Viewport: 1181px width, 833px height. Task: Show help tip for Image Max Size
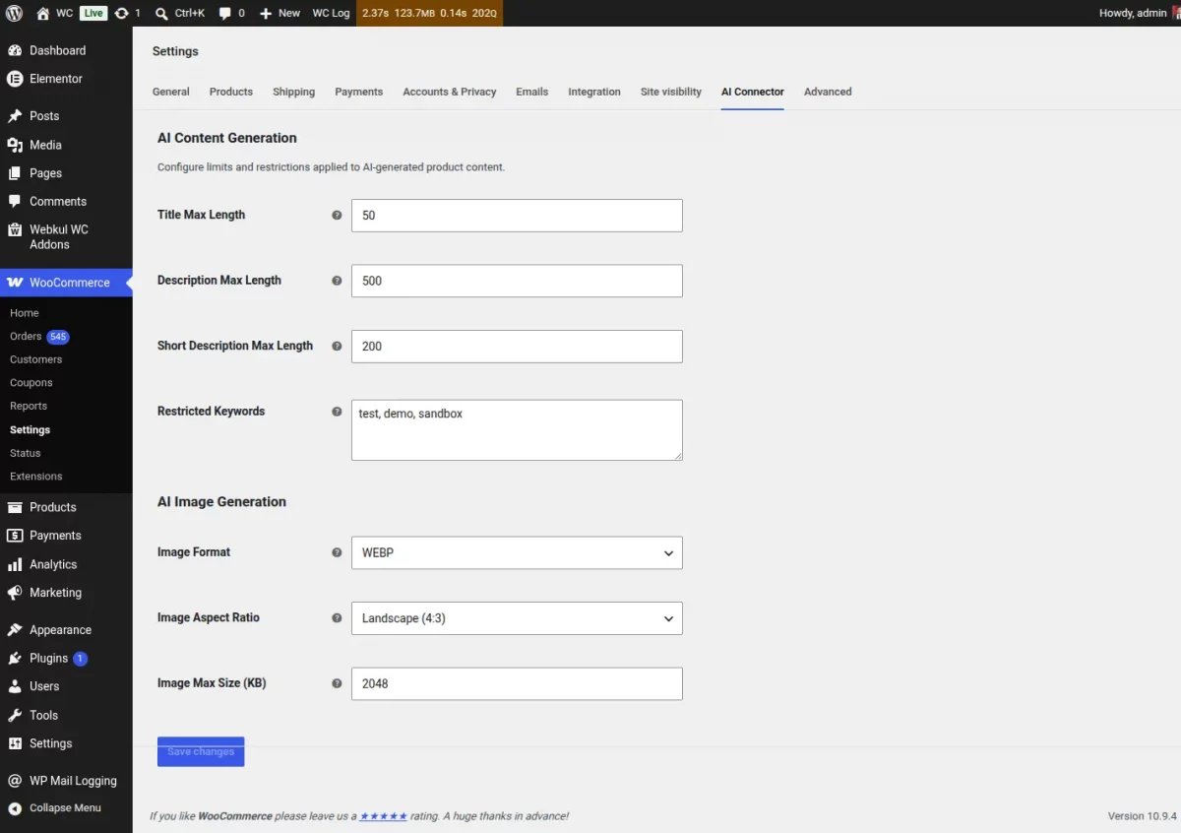pyautogui.click(x=337, y=683)
